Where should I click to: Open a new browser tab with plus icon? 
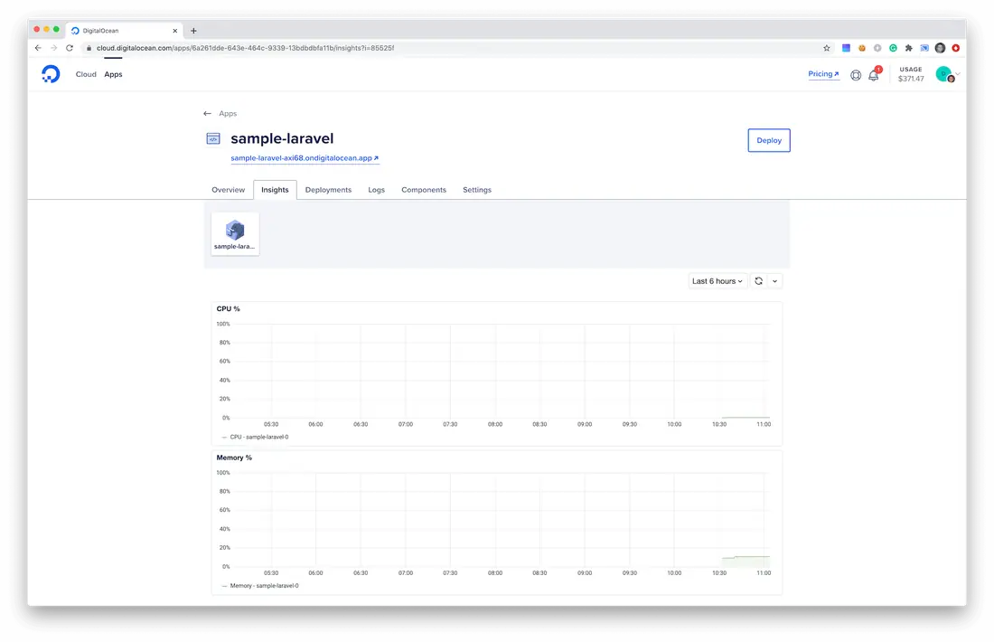[194, 31]
